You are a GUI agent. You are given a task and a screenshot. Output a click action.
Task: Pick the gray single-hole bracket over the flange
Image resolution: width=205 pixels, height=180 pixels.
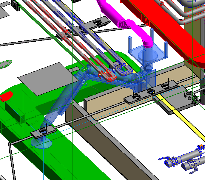point(44,132)
